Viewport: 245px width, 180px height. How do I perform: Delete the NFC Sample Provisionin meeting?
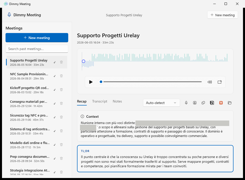pos(61,76)
